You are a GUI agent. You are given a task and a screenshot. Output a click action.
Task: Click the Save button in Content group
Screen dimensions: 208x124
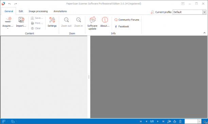[x=37, y=18]
